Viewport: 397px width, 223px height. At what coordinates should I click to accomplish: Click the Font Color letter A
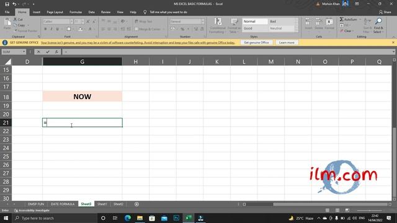pos(90,29)
